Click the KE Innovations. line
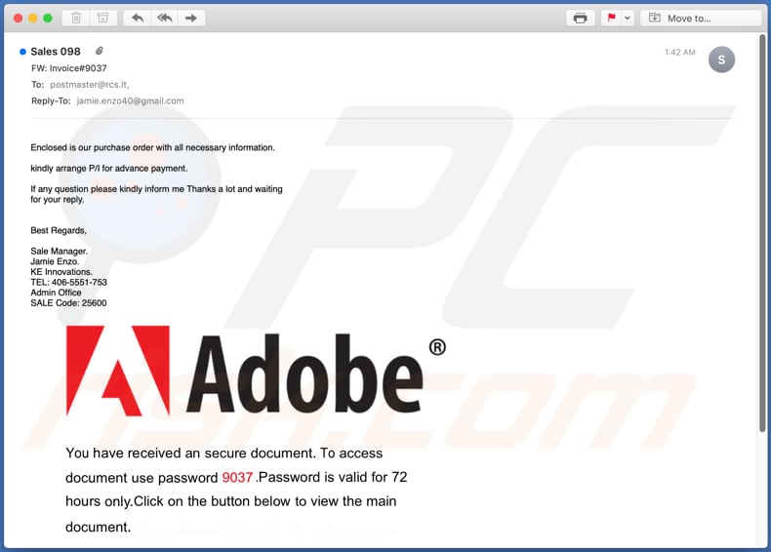Image resolution: width=771 pixels, height=552 pixels. 61,272
